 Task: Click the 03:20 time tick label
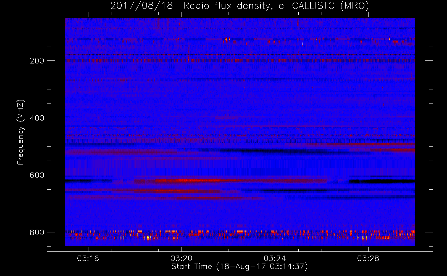click(x=182, y=259)
